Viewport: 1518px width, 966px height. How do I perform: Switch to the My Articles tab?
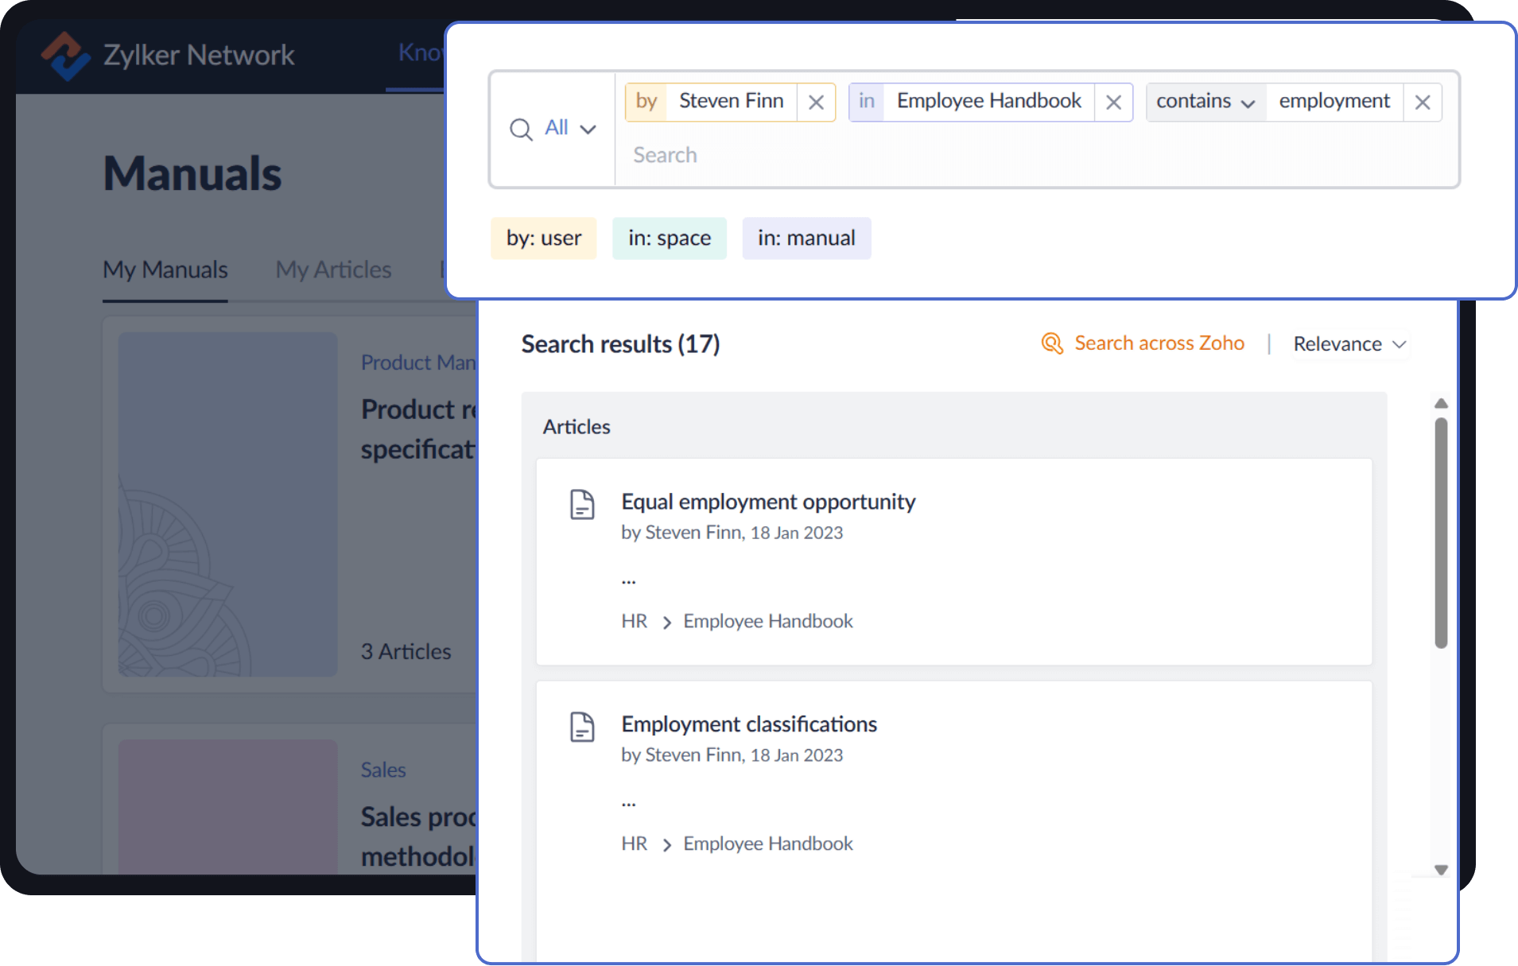point(332,270)
